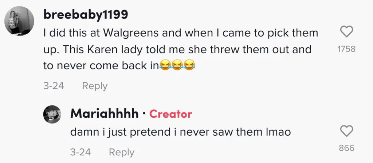Viewport: 373px width, 163px height.
Task: Click the 3-24 date under breebaby1199's comment
Action: coord(54,86)
